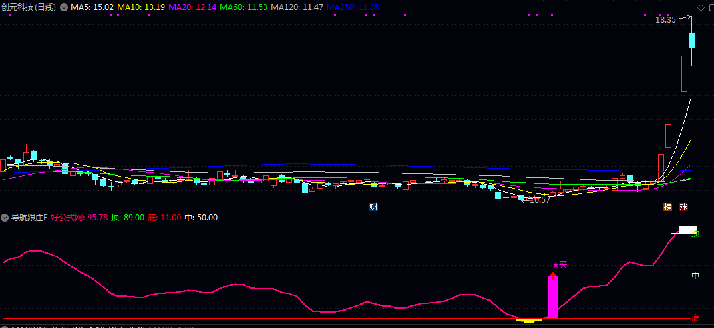Click the 创元科技(日线) stock title
The width and height of the screenshot is (714, 328).
[x=29, y=7]
